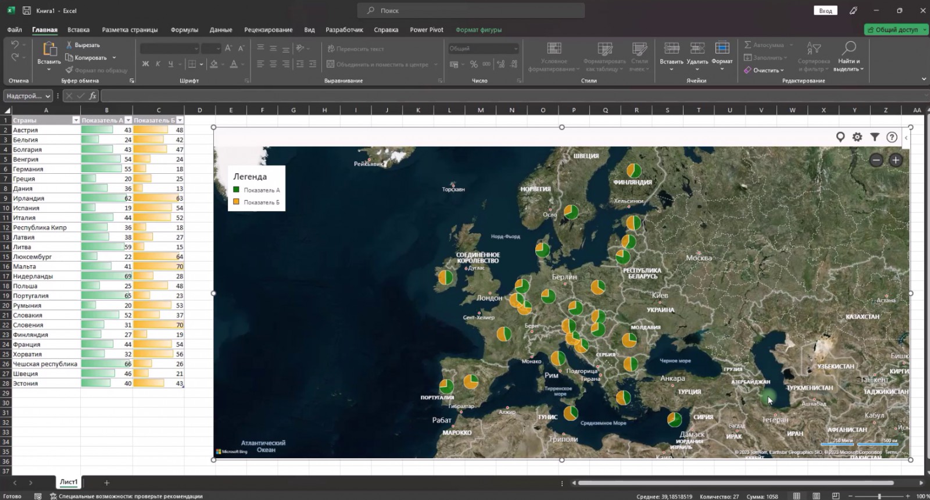Toggle bold formatting button
Image resolution: width=930 pixels, height=500 pixels.
tap(145, 64)
